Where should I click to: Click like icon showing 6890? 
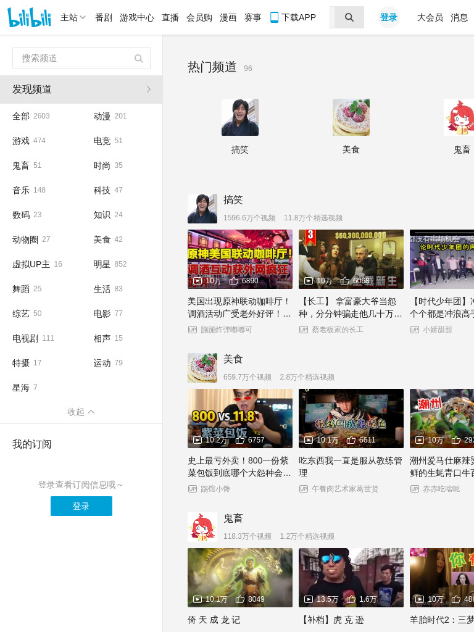(x=234, y=281)
